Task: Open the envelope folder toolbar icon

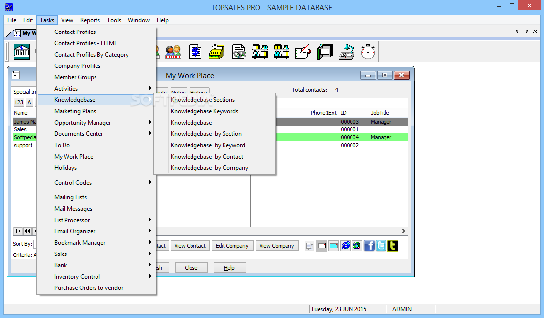Action: tap(325, 52)
